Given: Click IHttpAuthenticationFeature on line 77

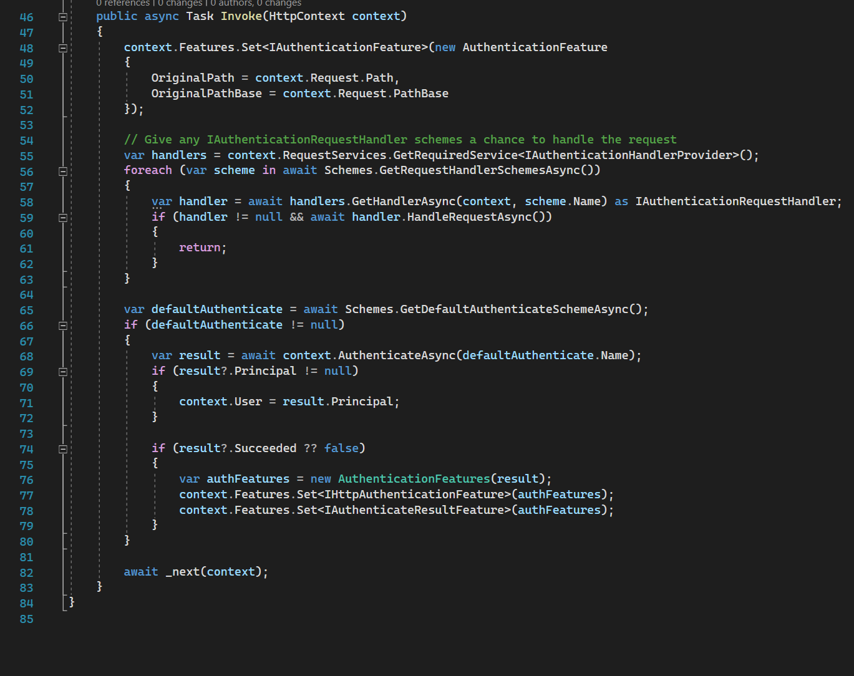Looking at the screenshot, I should [x=414, y=495].
